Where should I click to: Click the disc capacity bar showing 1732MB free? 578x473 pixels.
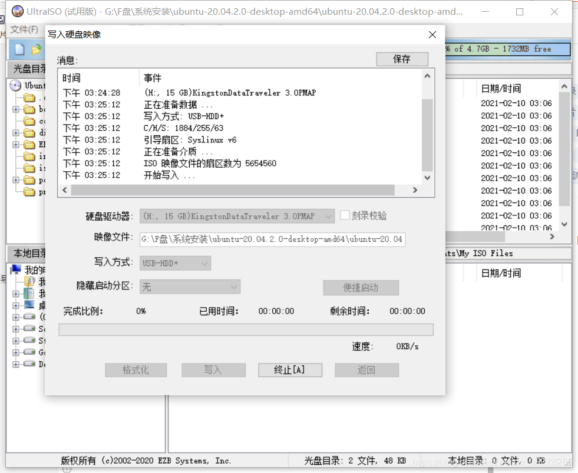(x=508, y=49)
